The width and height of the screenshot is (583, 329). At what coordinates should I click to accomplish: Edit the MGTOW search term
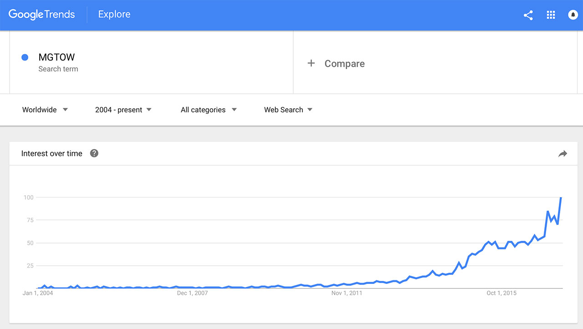coord(56,57)
